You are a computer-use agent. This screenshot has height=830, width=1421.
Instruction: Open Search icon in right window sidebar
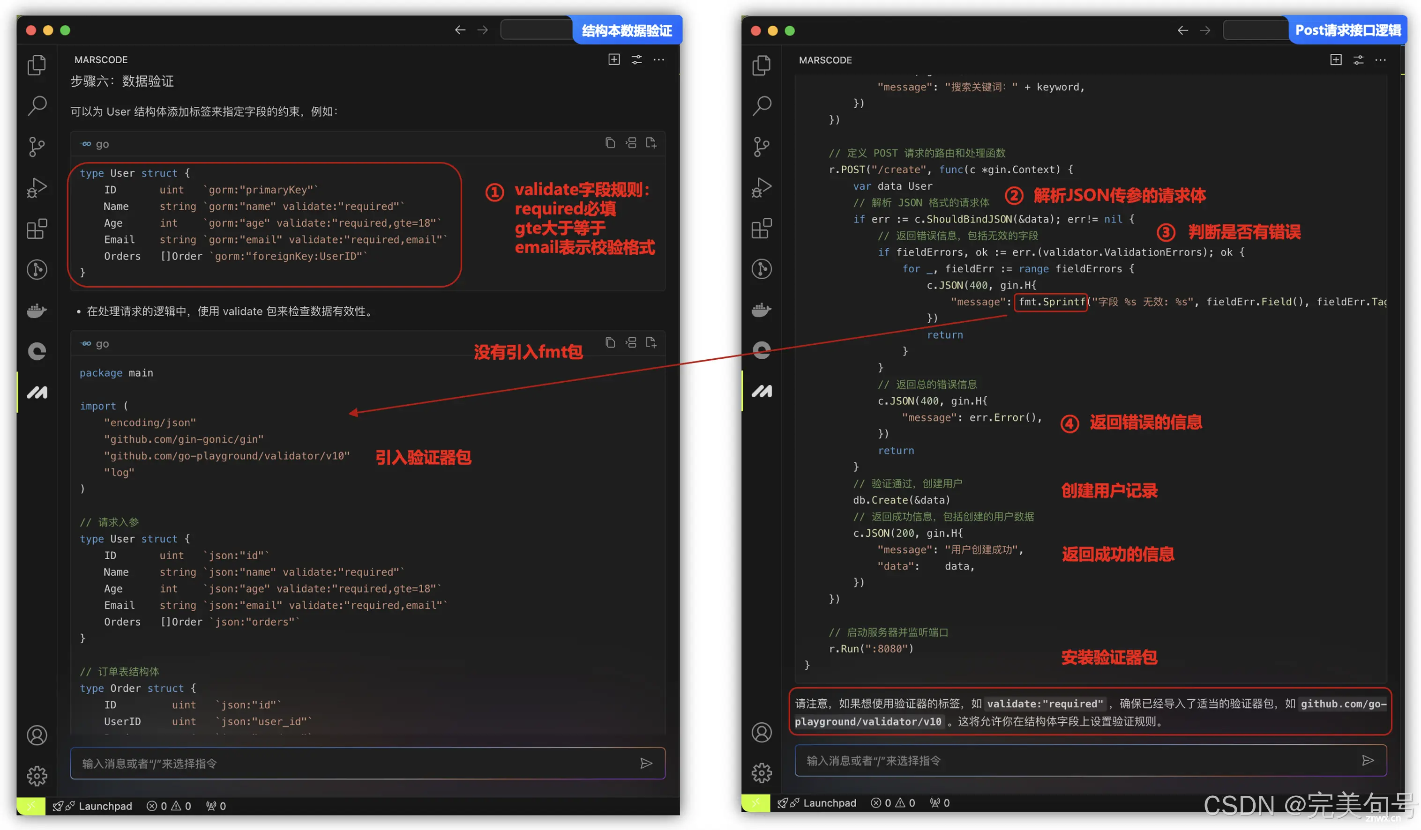tap(761, 105)
